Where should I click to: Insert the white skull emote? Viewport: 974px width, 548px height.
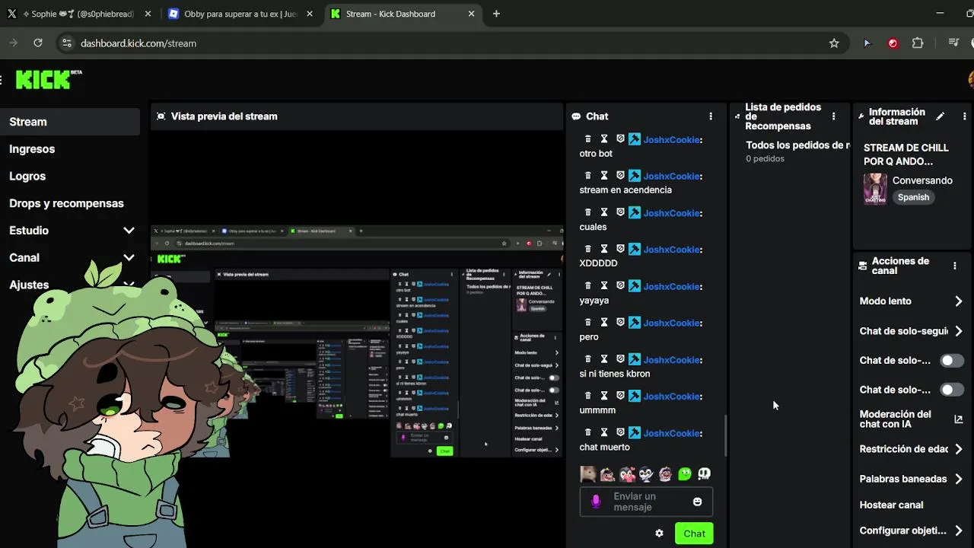[704, 473]
